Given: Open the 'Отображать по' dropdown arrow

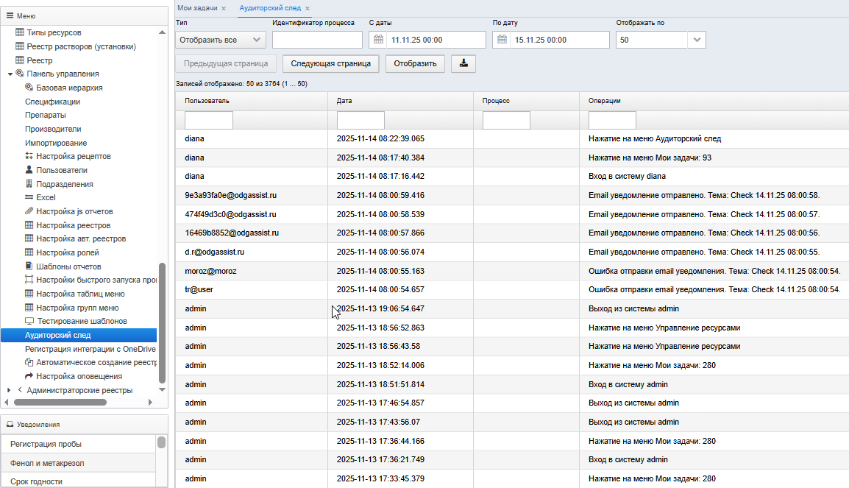Looking at the screenshot, I should coord(697,40).
